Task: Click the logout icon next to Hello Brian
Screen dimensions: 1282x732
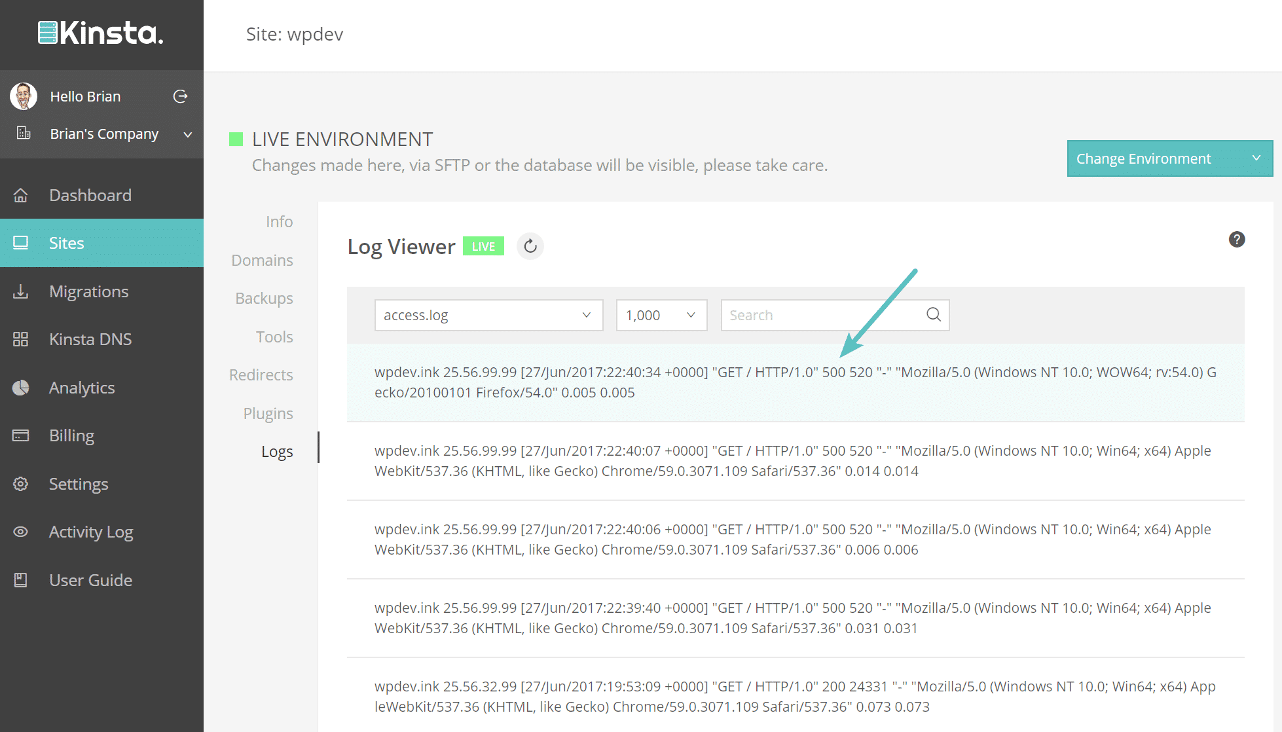Action: tap(180, 97)
